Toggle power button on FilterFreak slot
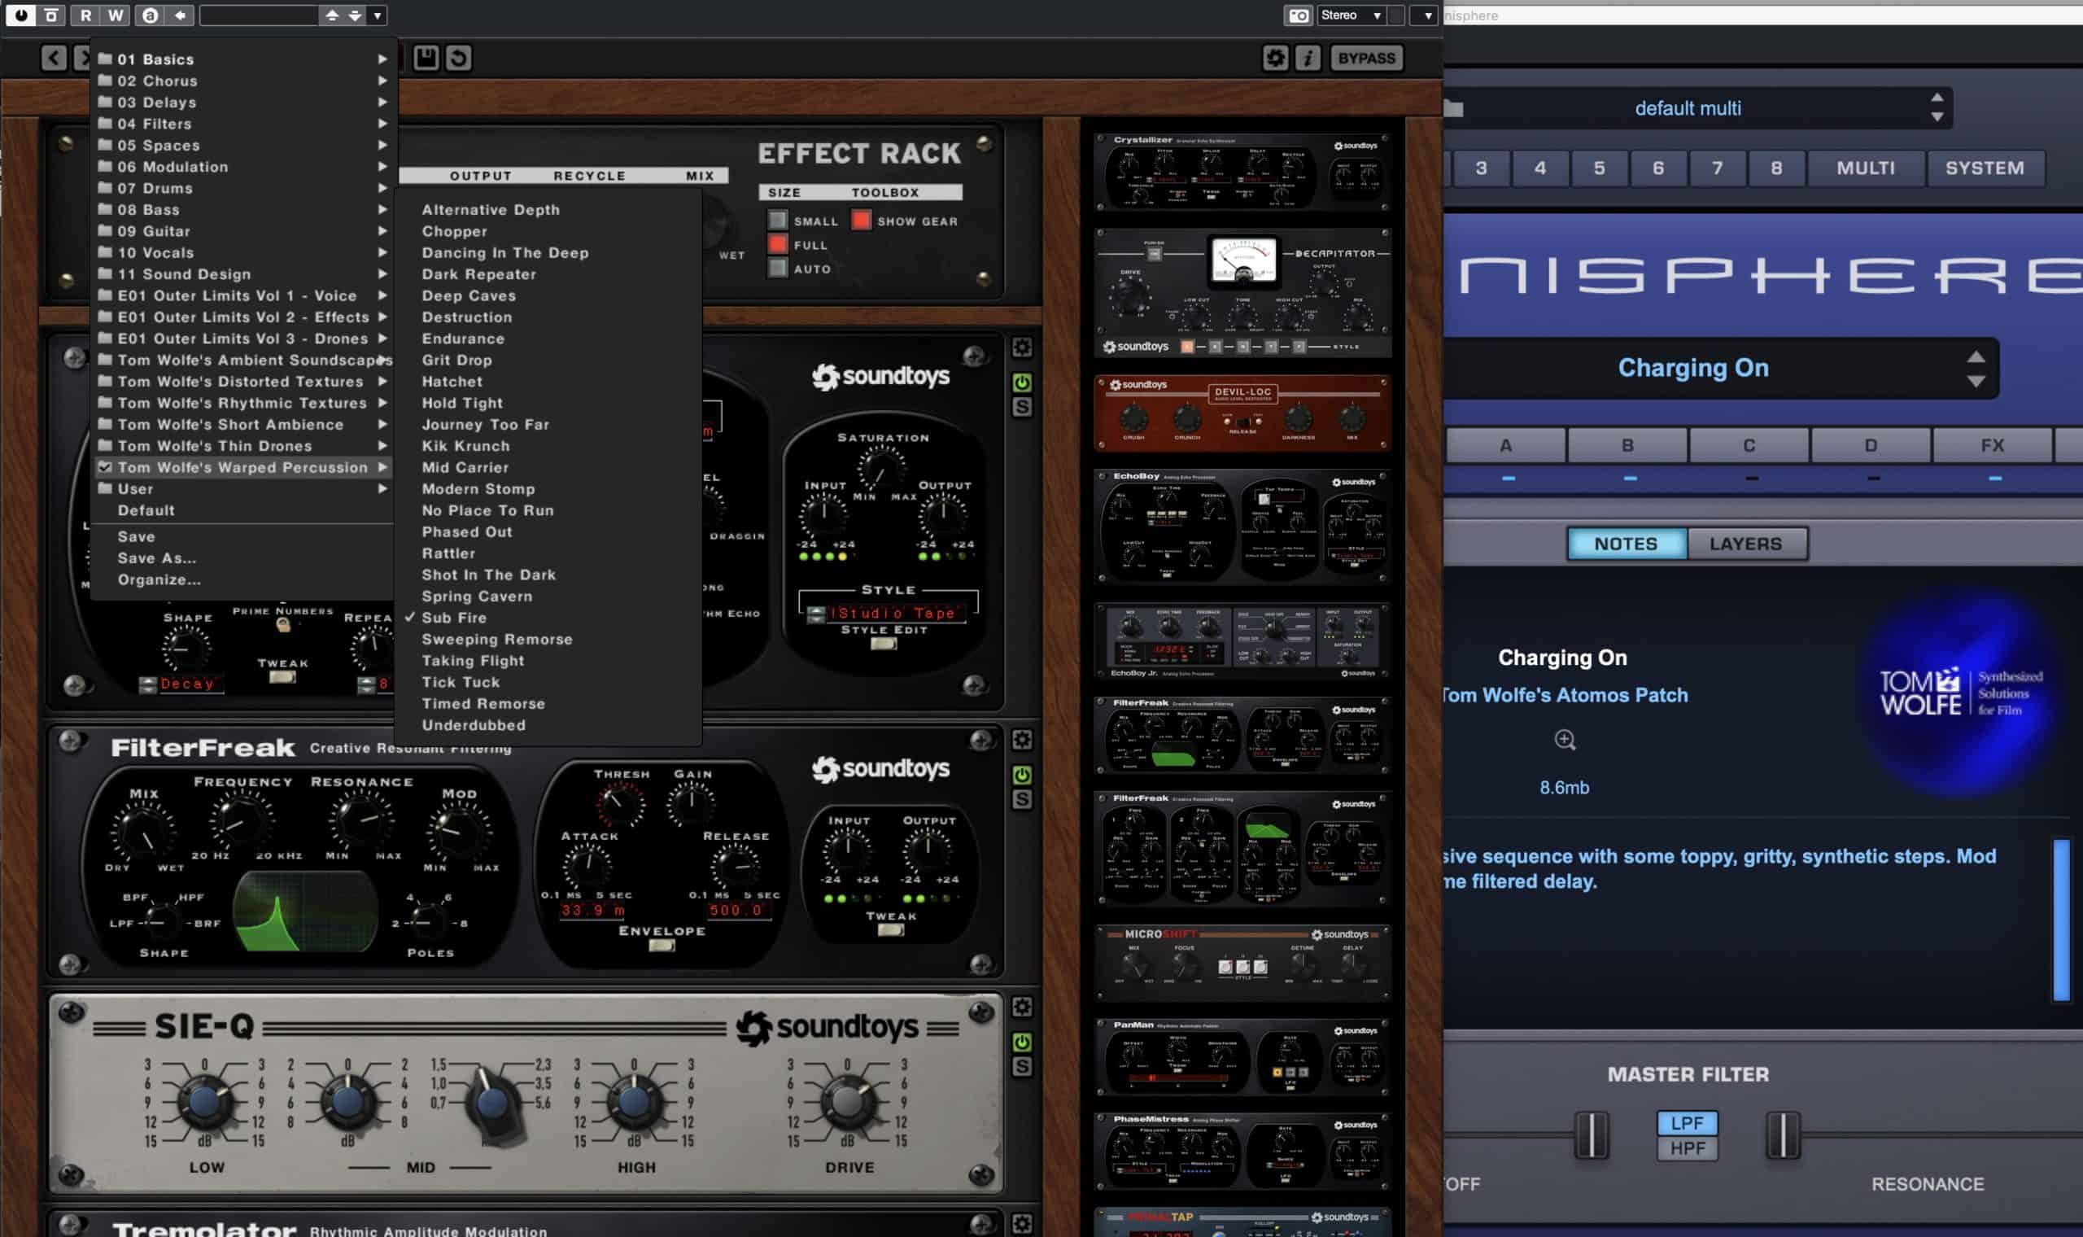The height and width of the screenshot is (1237, 2083). pos(1022,776)
